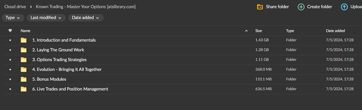The height and width of the screenshot is (110, 362).
Task: Expand the Last modified filter
Action: tap(46, 18)
